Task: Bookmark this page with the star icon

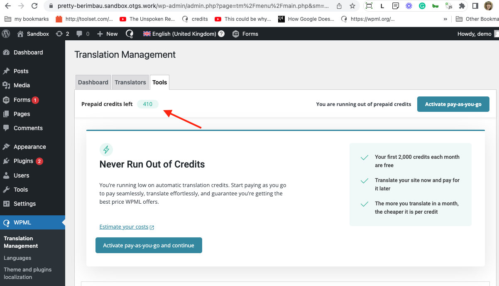Action: pos(352,6)
